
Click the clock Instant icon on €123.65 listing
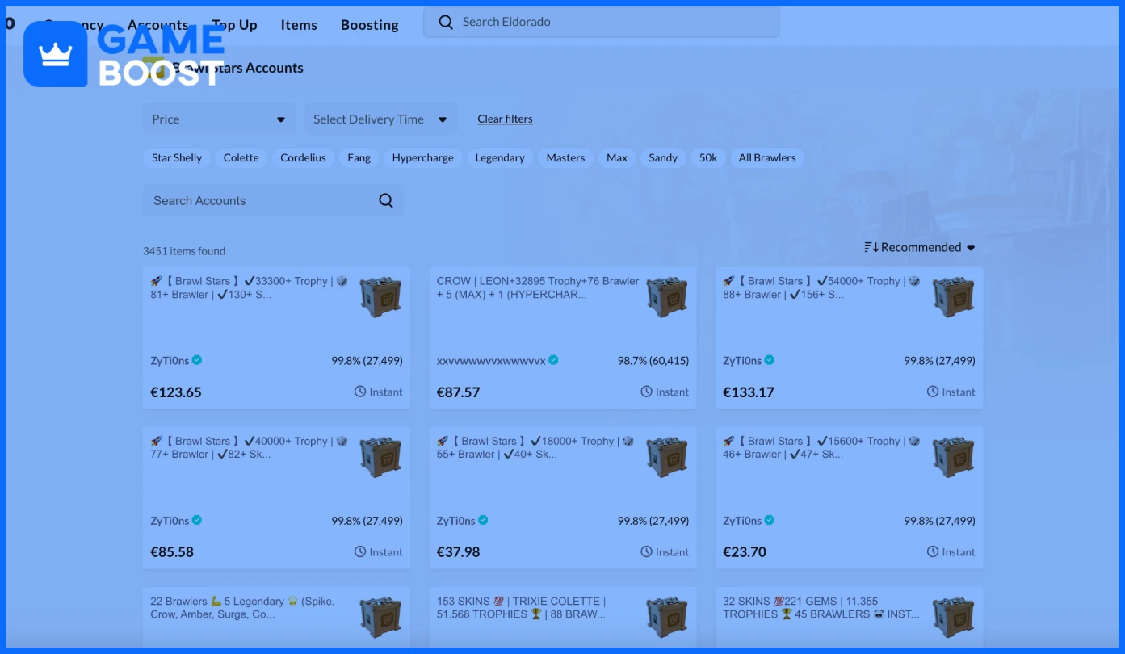(360, 392)
